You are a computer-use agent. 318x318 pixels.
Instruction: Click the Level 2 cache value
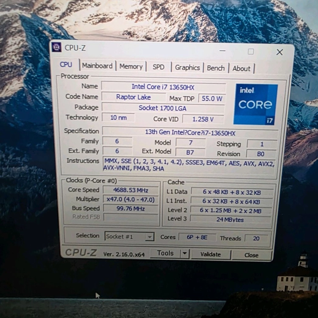point(231,211)
